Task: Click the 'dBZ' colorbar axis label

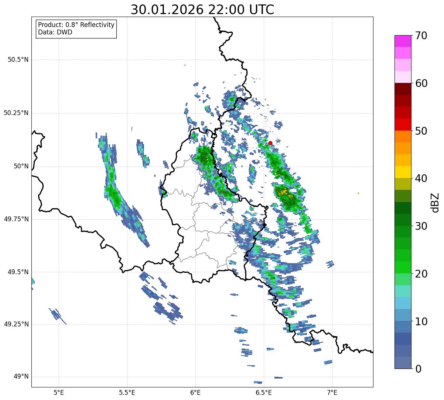Action: pyautogui.click(x=436, y=202)
